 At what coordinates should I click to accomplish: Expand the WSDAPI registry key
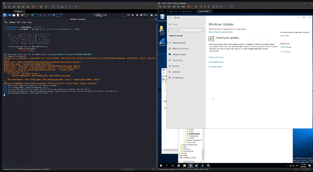(x=185, y=138)
